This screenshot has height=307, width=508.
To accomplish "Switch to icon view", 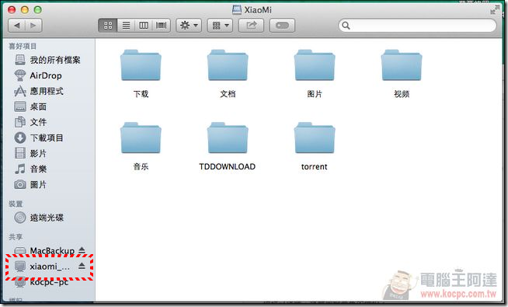I will pos(108,26).
